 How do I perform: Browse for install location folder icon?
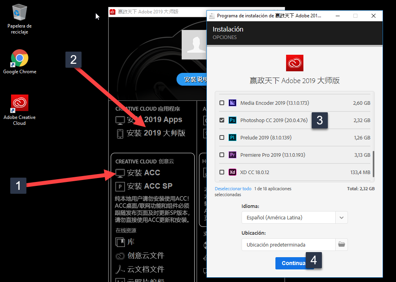click(342, 244)
